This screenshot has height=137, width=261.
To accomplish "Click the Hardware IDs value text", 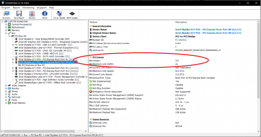I will [x=198, y=50].
